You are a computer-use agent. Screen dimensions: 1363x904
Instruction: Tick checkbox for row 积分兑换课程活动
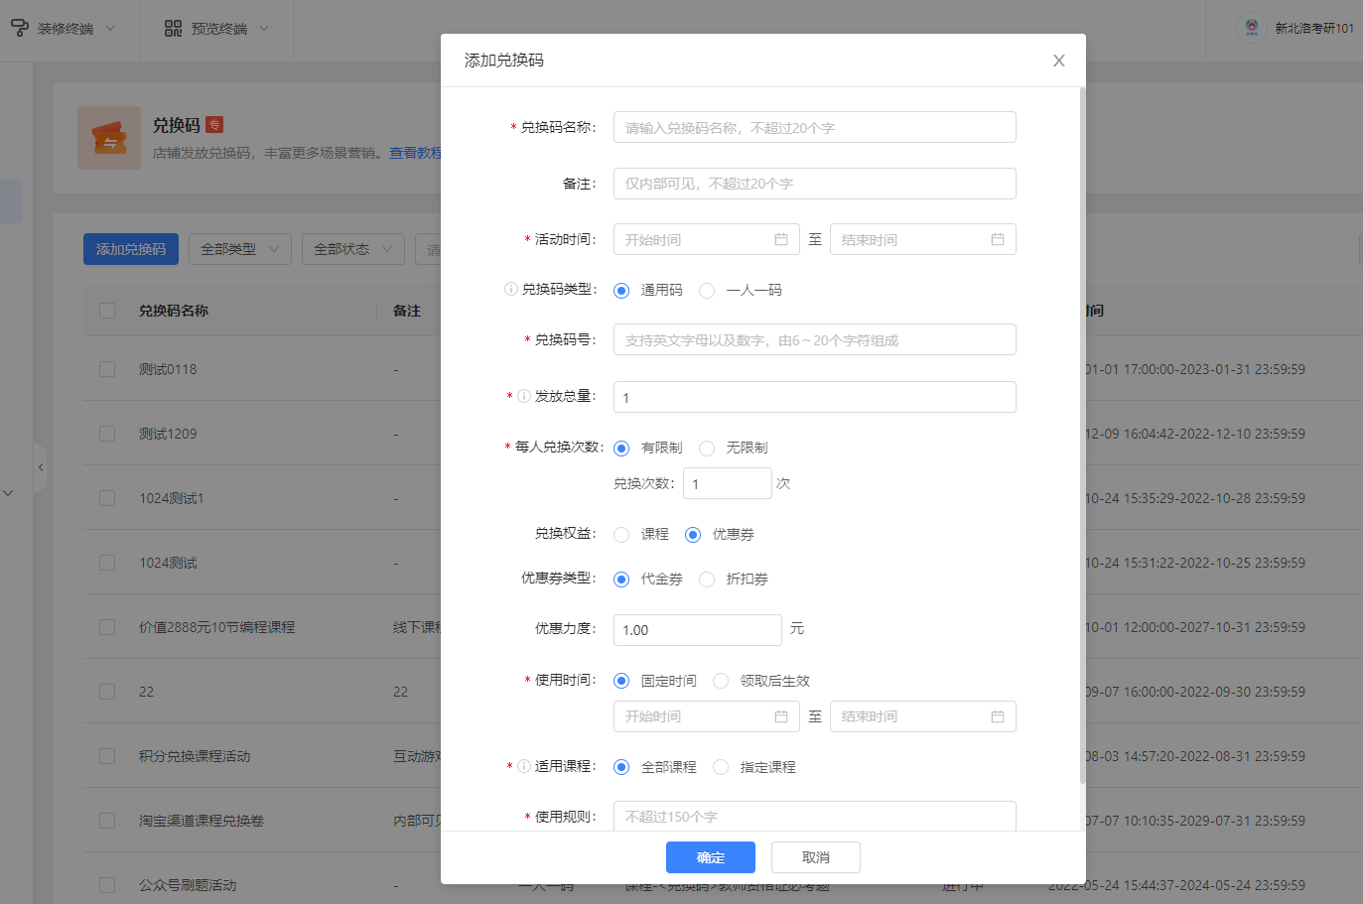tap(107, 756)
